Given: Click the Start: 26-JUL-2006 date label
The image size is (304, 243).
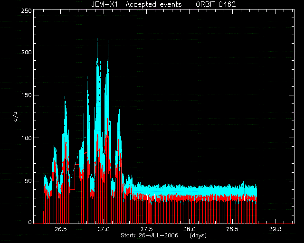Looking at the screenshot, I should point(150,235).
